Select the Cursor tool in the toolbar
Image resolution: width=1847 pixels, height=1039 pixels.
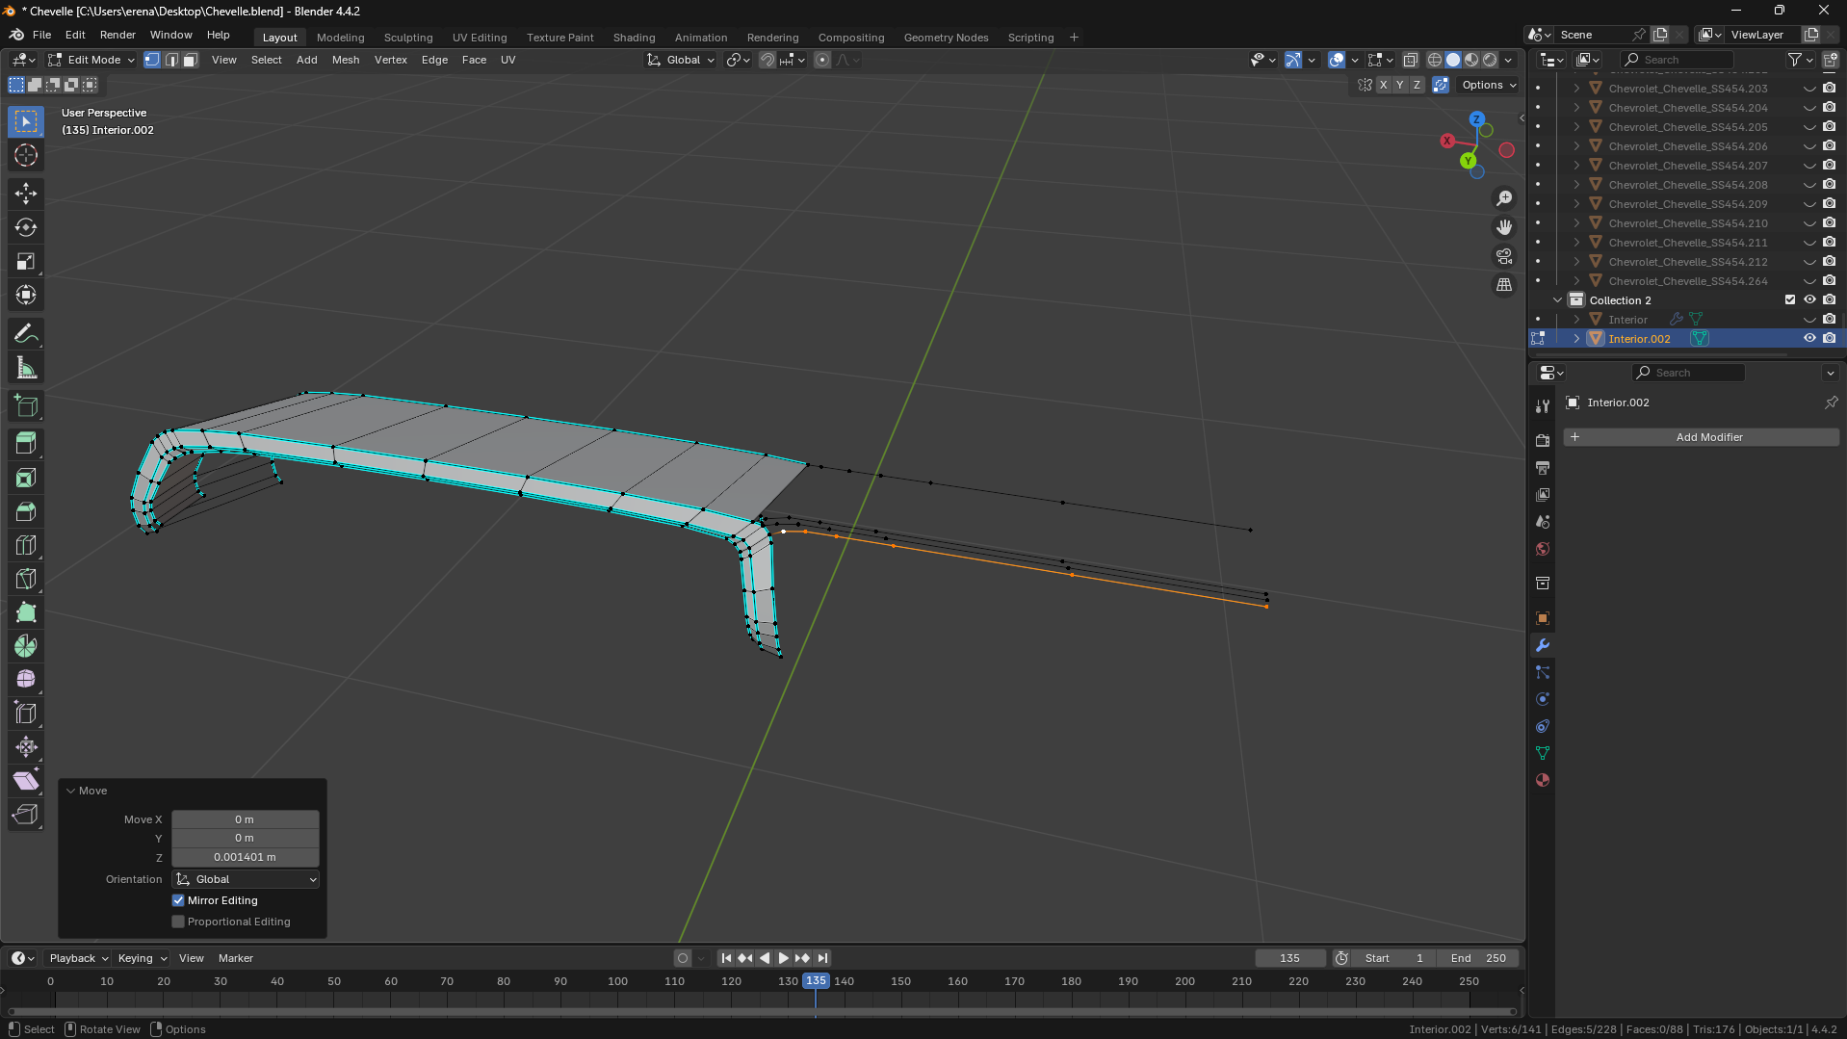26,155
